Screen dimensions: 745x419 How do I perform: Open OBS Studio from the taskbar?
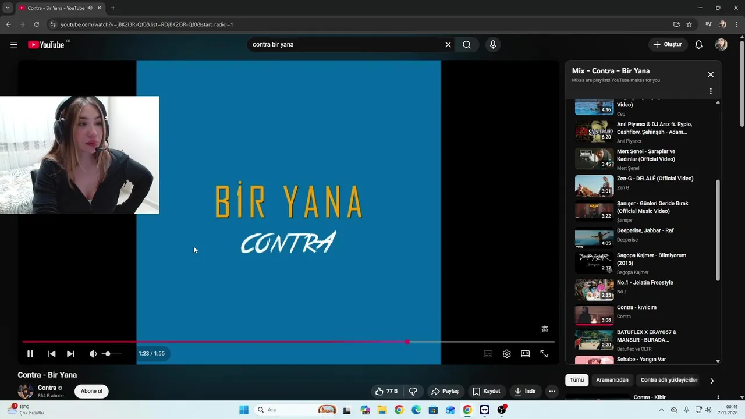(502, 410)
